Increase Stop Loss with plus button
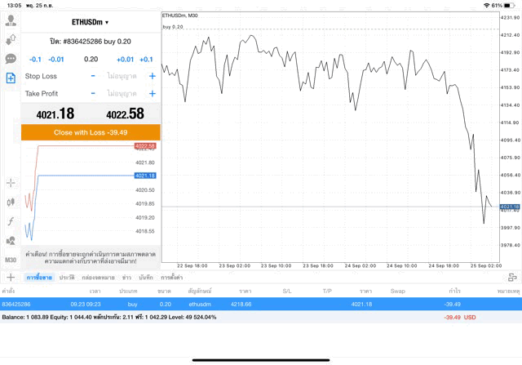Viewport: 522px width, 365px height. (x=152, y=76)
